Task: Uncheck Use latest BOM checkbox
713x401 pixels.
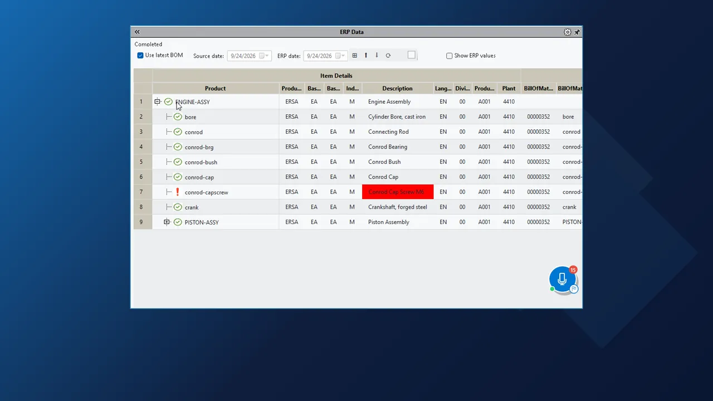Action: tap(140, 56)
